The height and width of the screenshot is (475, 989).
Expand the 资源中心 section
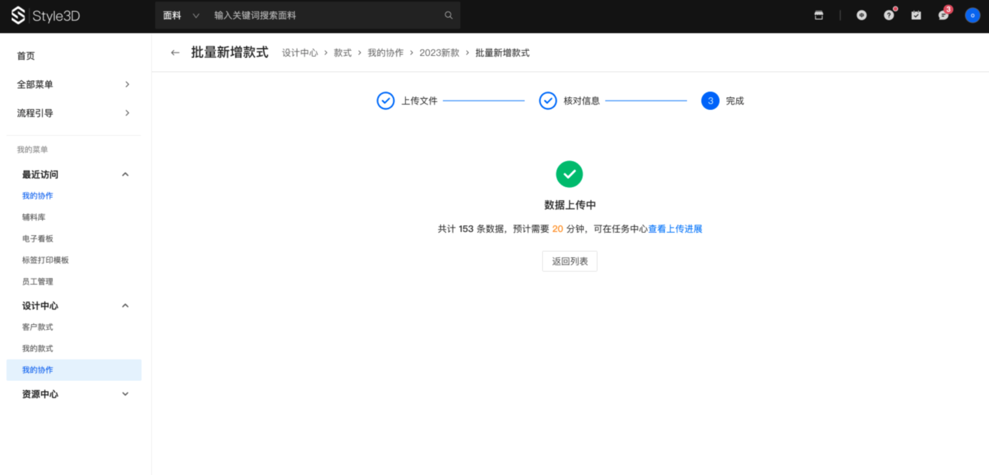125,394
